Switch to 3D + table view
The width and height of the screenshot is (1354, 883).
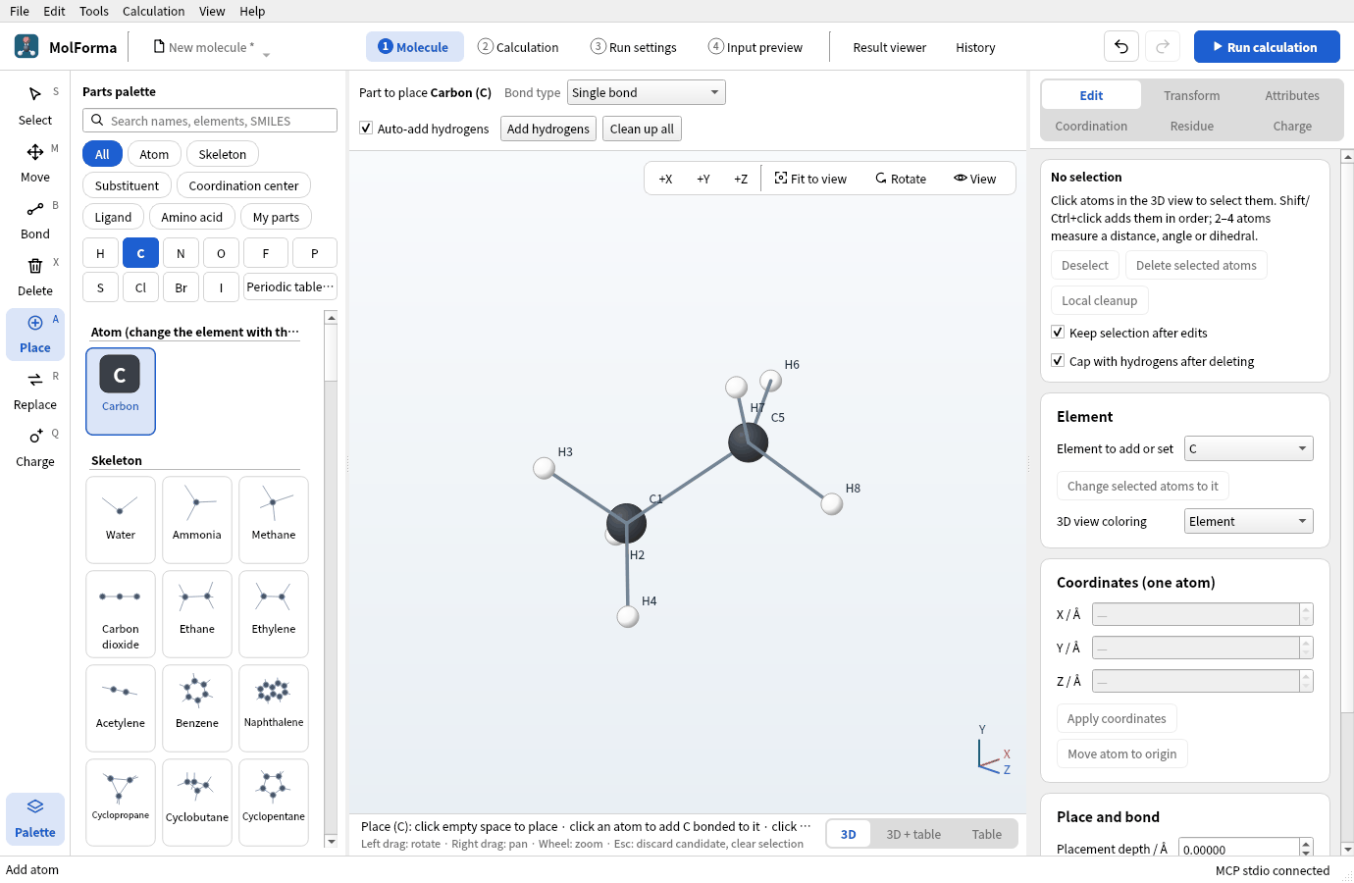click(913, 834)
